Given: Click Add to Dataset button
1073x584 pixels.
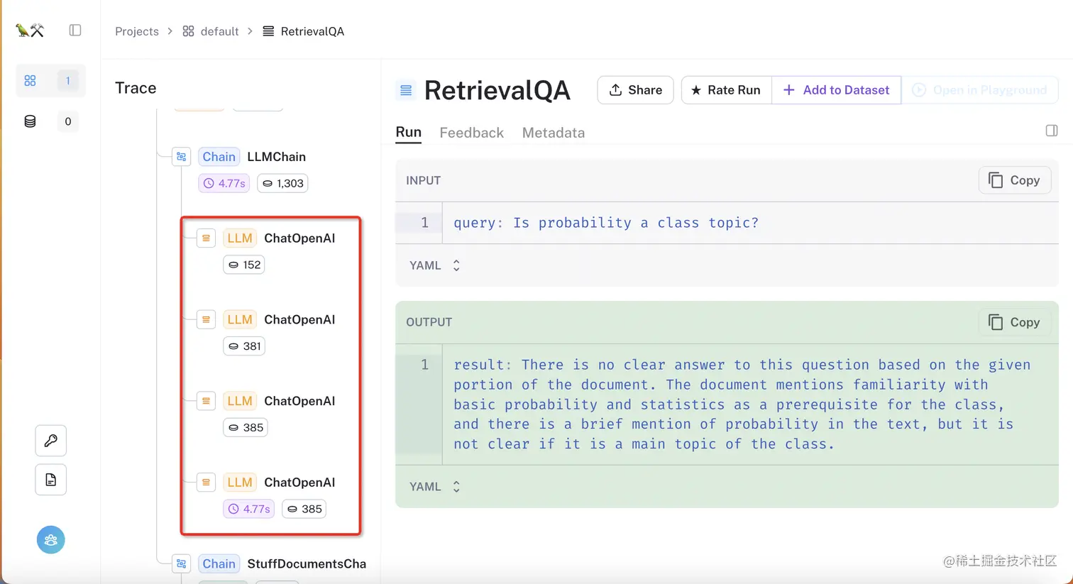Looking at the screenshot, I should pos(837,90).
